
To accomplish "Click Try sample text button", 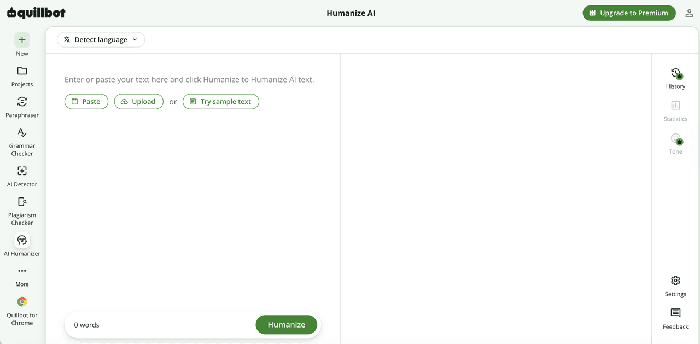I will click(x=221, y=102).
